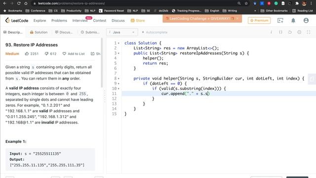Click the thumbs down dislike icon
316x178 pixels.
point(46,54)
